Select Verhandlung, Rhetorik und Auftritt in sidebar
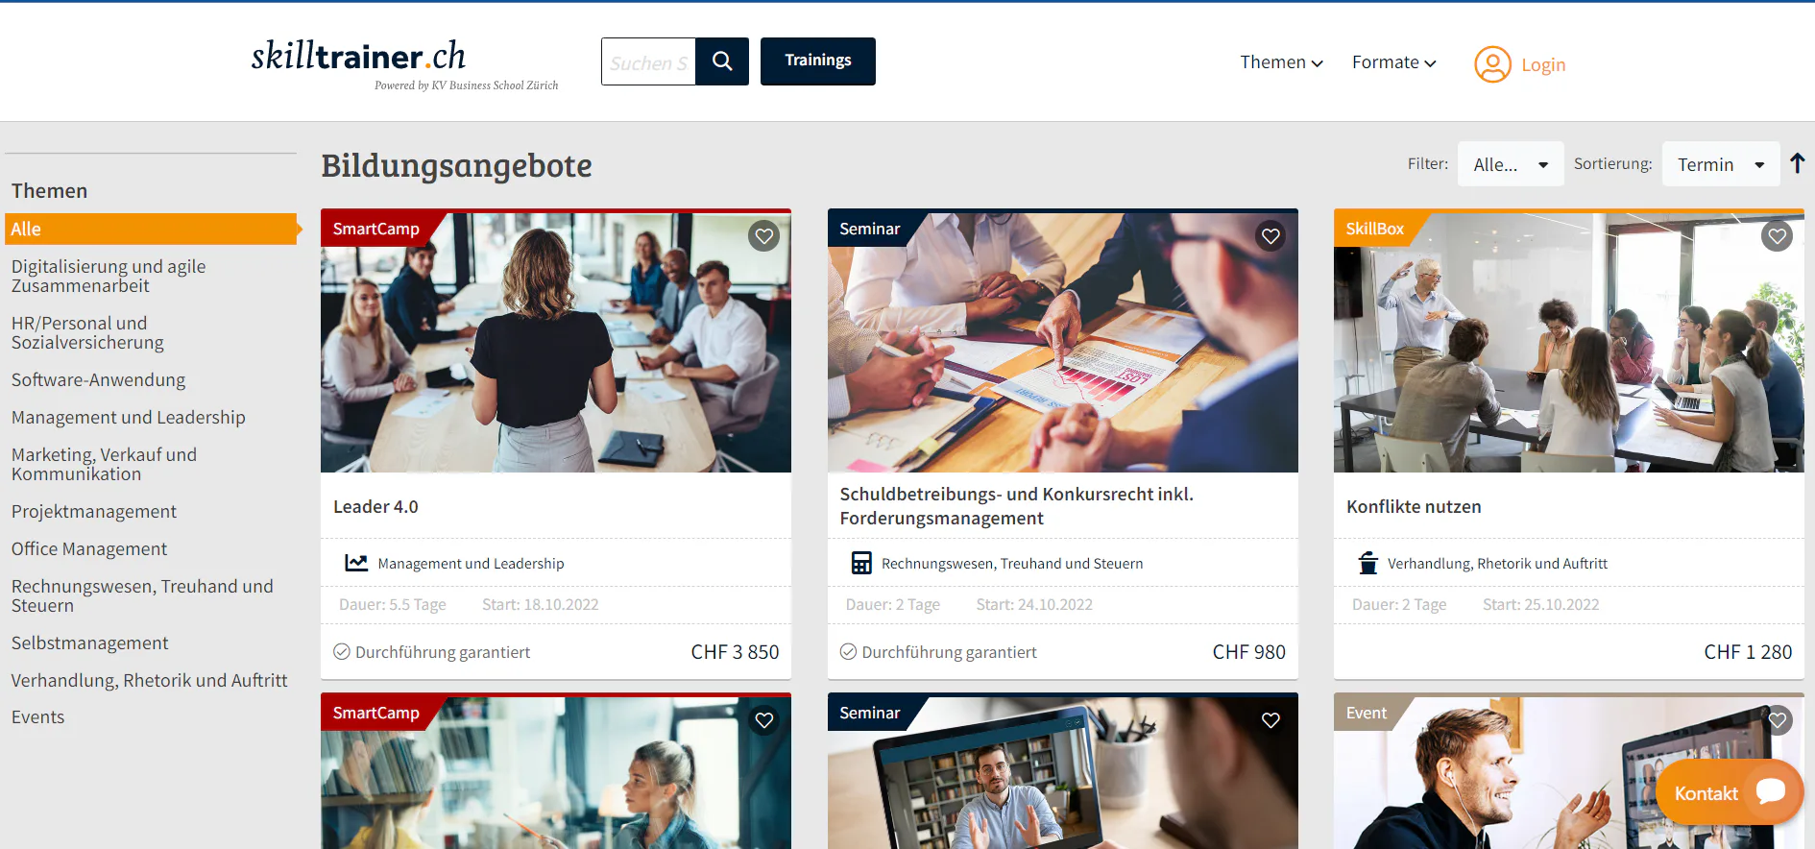Image resolution: width=1815 pixels, height=849 pixels. [149, 680]
